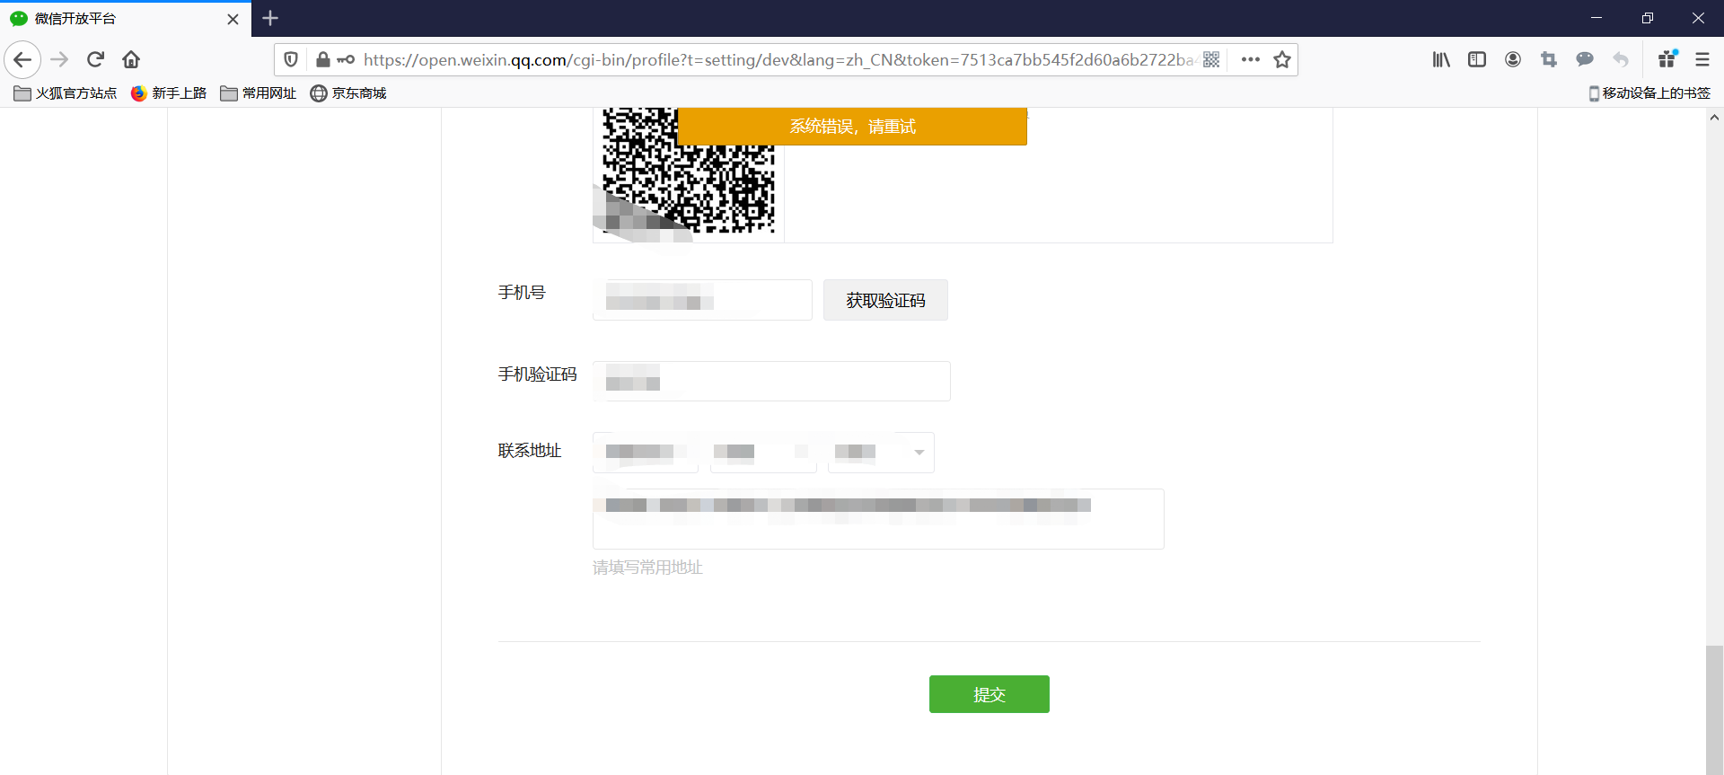This screenshot has height=775, width=1724.
Task: Open the extensions gift icon
Action: click(x=1667, y=59)
